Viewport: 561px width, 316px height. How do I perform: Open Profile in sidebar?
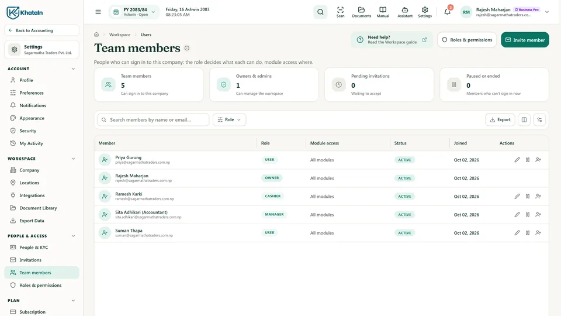pos(41,80)
